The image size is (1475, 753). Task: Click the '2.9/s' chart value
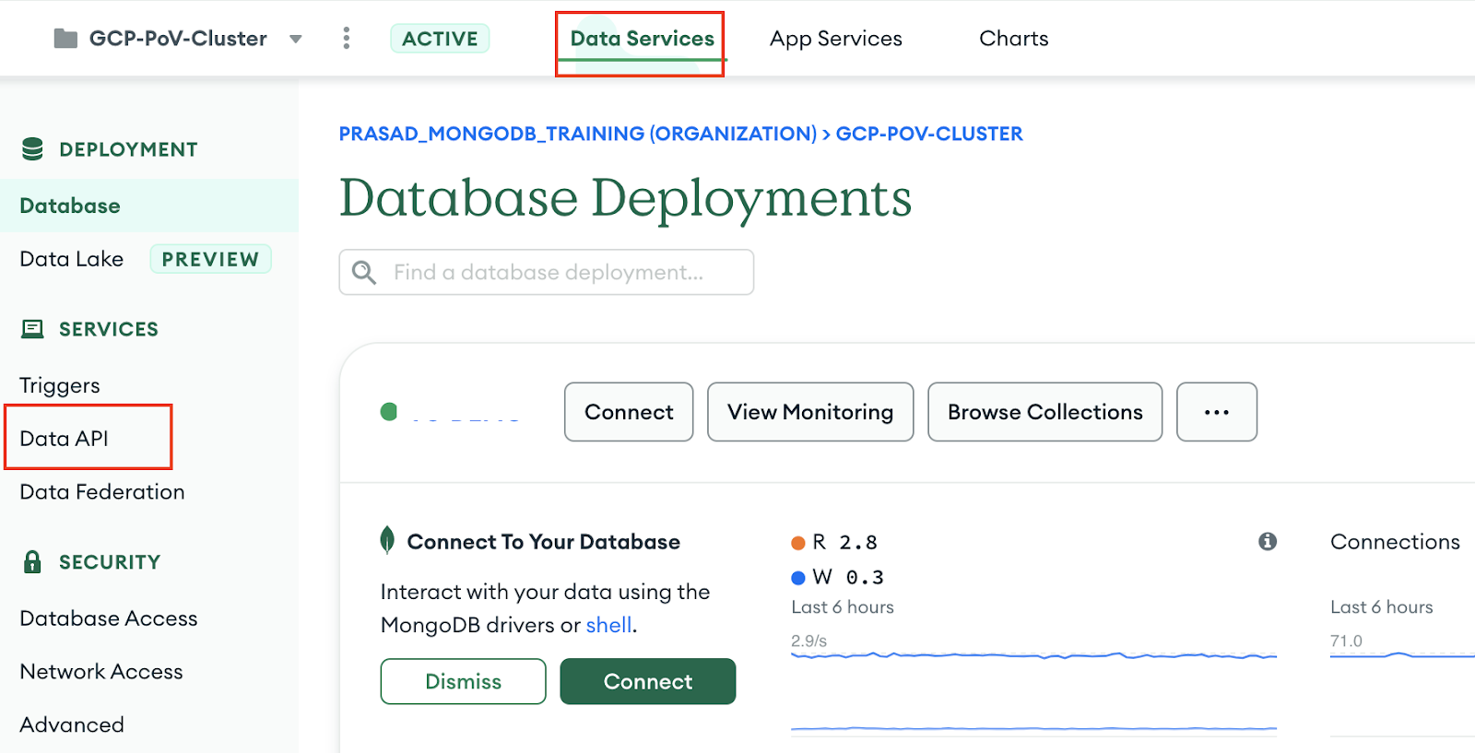(x=808, y=641)
